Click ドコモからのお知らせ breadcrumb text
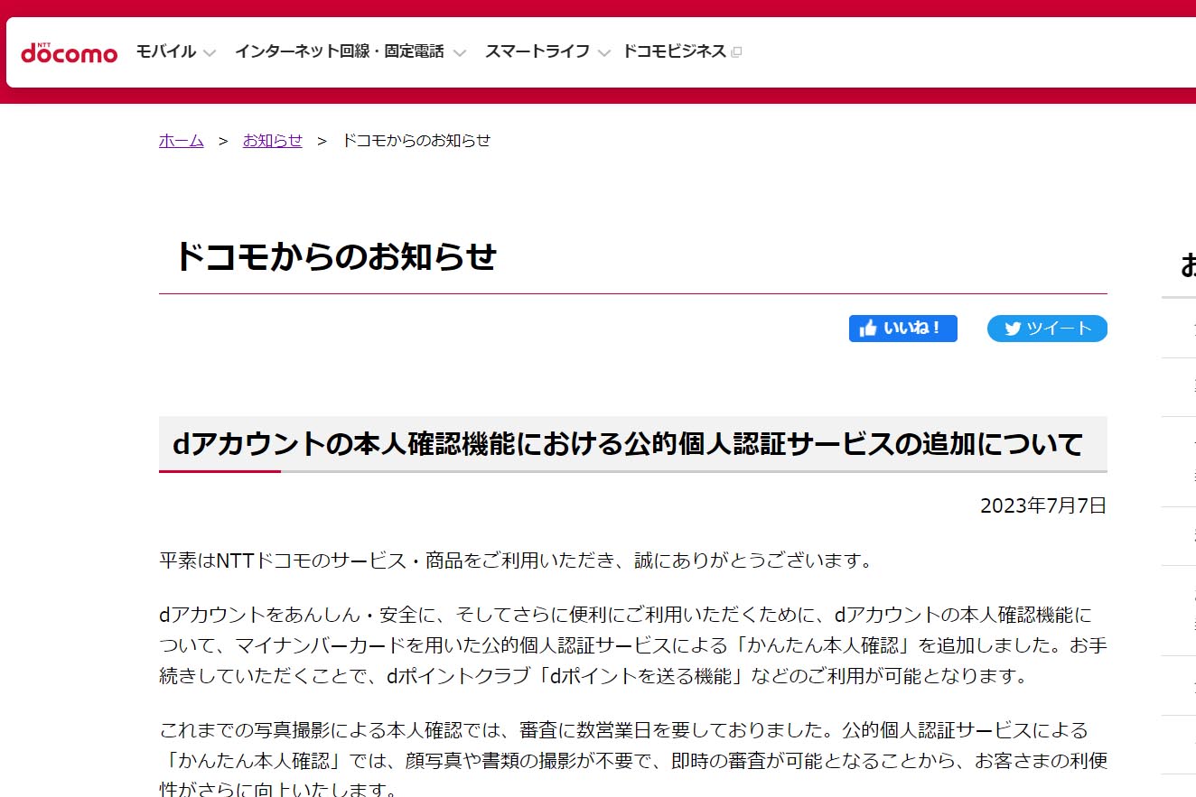The height and width of the screenshot is (797, 1196). 416,140
